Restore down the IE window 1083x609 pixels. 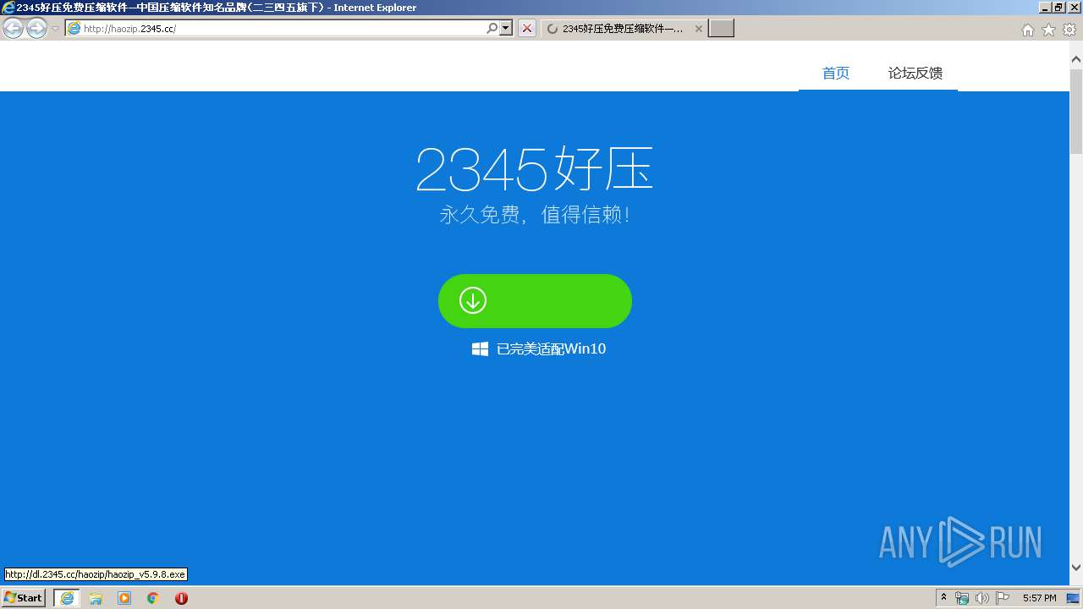tap(1058, 8)
